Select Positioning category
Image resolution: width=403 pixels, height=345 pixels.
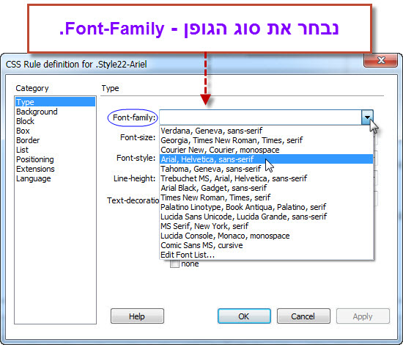click(x=55, y=159)
